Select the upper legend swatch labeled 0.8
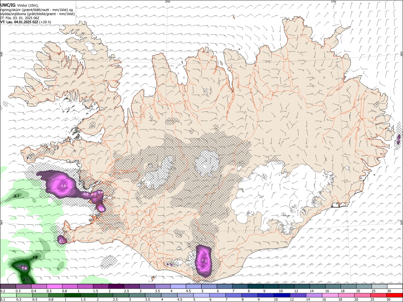The width and height of the screenshot is (403, 302). [x=70, y=286]
